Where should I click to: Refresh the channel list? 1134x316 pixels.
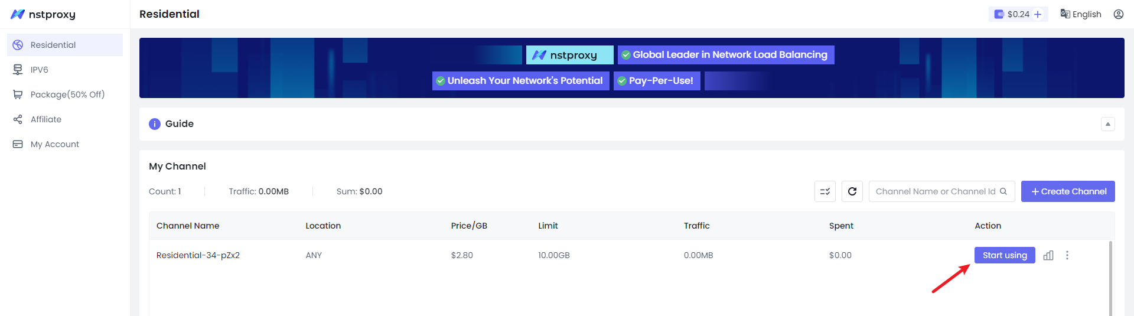(852, 191)
